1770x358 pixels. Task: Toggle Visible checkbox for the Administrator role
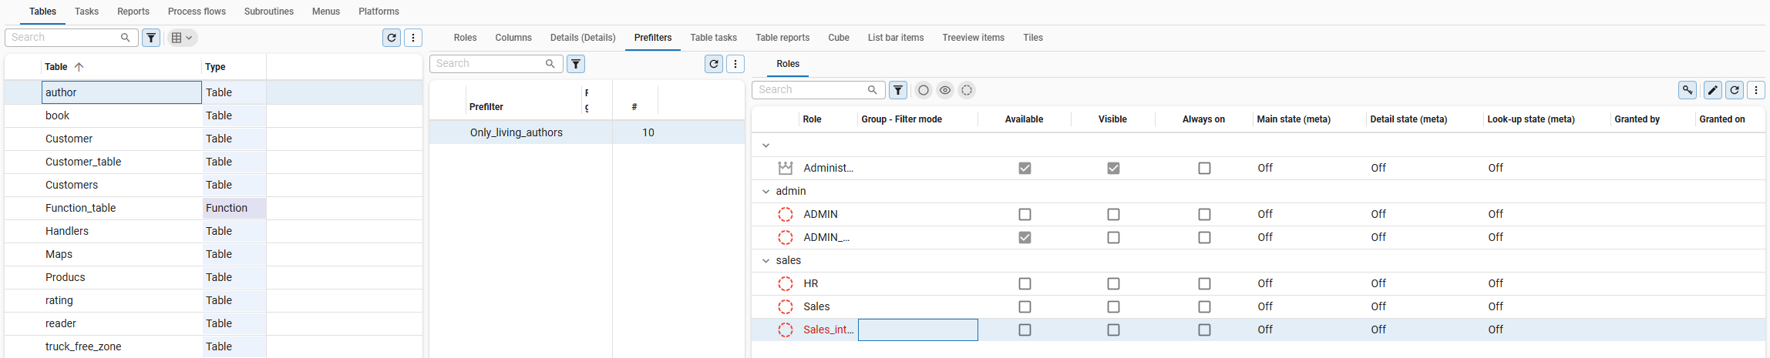pos(1113,168)
